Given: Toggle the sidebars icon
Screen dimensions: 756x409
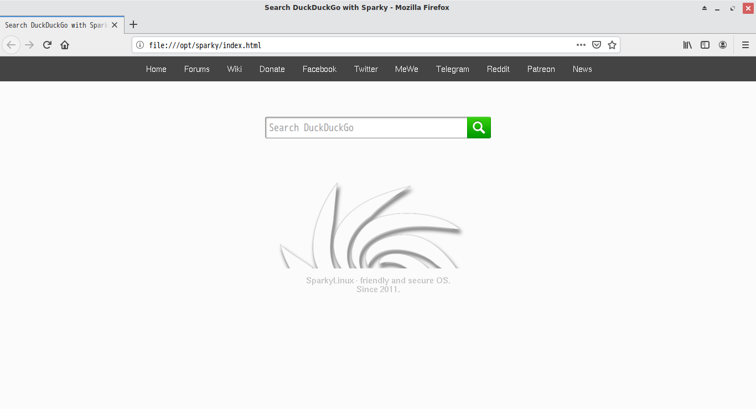Looking at the screenshot, I should pos(705,45).
